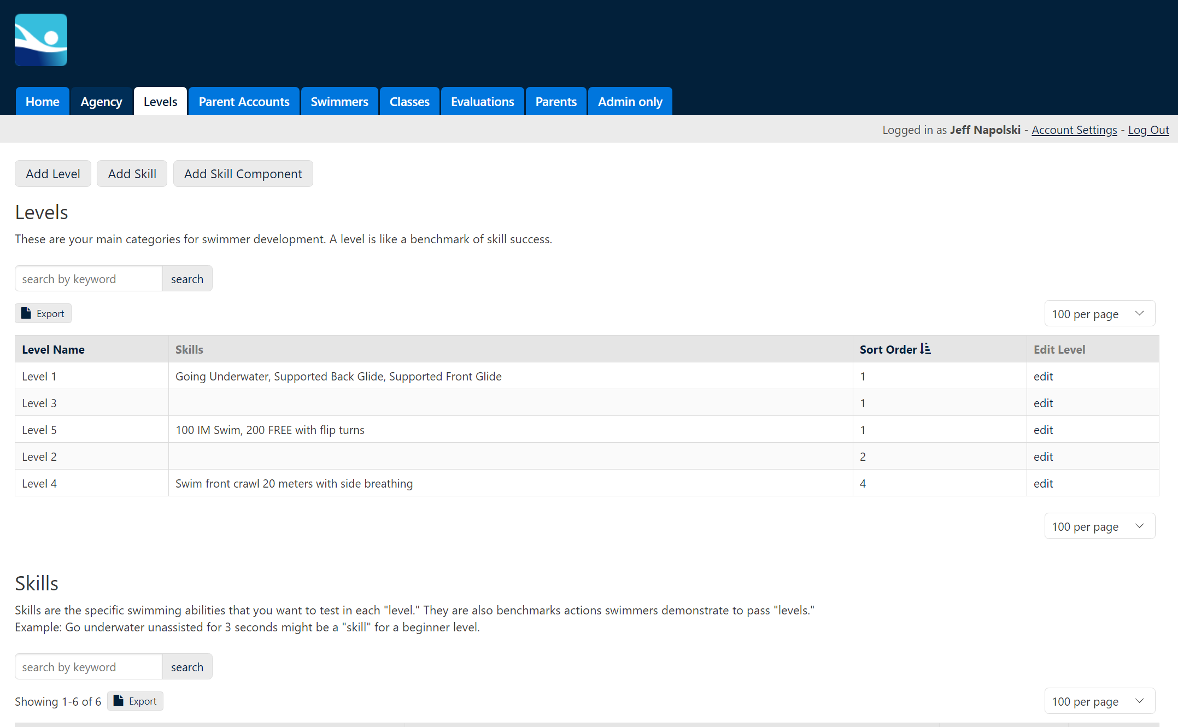Select the Admin only tab
This screenshot has width=1178, height=727.
[630, 102]
